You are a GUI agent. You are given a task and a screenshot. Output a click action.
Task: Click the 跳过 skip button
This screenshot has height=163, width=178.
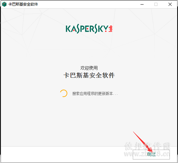pyautogui.click(x=151, y=155)
